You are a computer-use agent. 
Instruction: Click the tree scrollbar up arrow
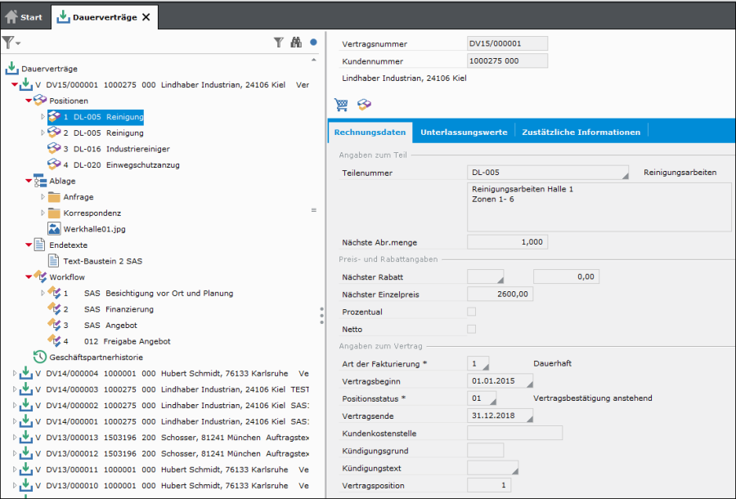pyautogui.click(x=313, y=60)
